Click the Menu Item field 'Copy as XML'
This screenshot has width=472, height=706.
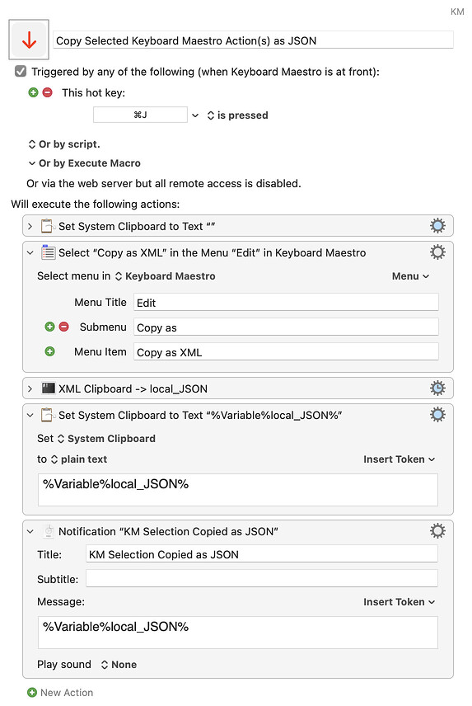point(286,351)
